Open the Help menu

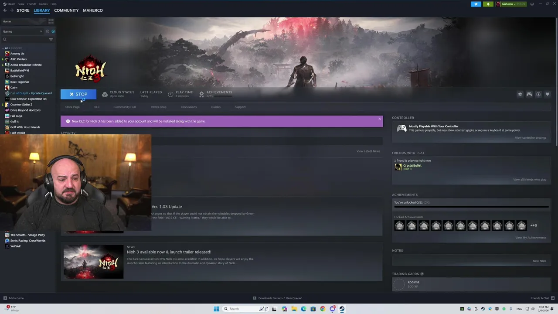pyautogui.click(x=53, y=4)
